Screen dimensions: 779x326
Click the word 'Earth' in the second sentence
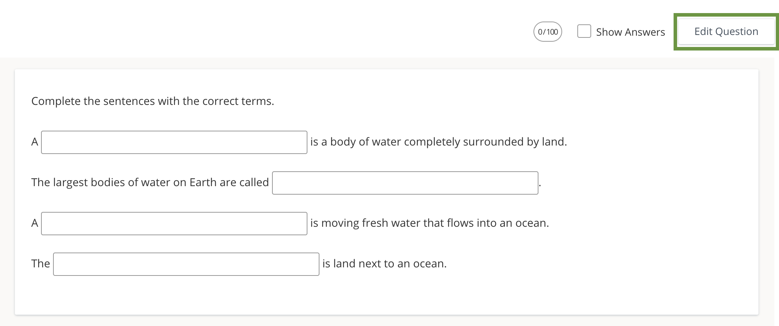tap(203, 183)
